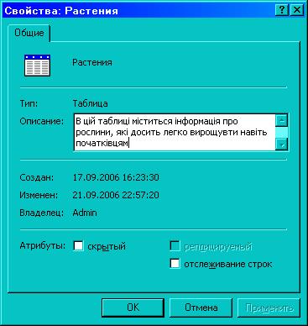Click the description scrollbar down arrow
The image size is (308, 326).
click(282, 145)
